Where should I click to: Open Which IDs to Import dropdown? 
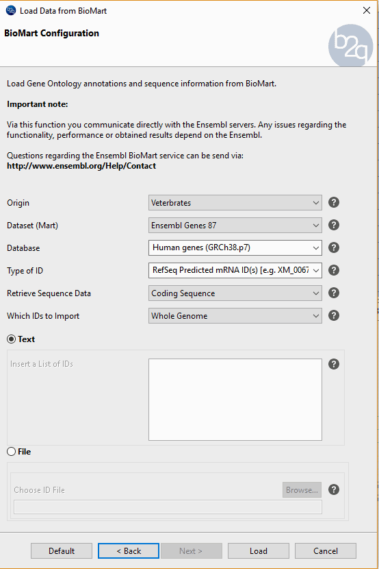point(235,316)
